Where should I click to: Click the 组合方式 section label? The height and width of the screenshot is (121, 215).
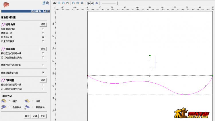click(x=7, y=96)
